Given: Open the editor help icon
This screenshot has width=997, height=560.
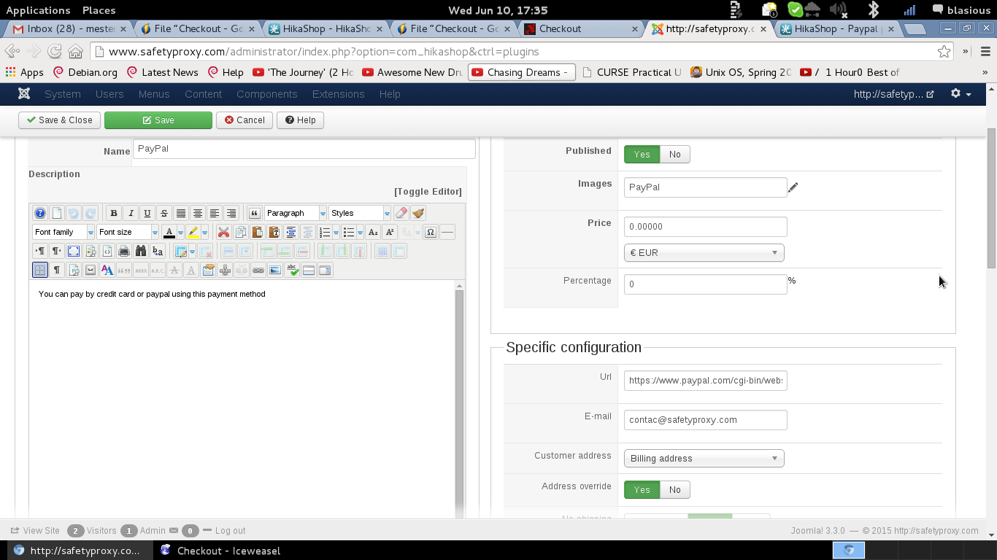Looking at the screenshot, I should click(x=40, y=213).
